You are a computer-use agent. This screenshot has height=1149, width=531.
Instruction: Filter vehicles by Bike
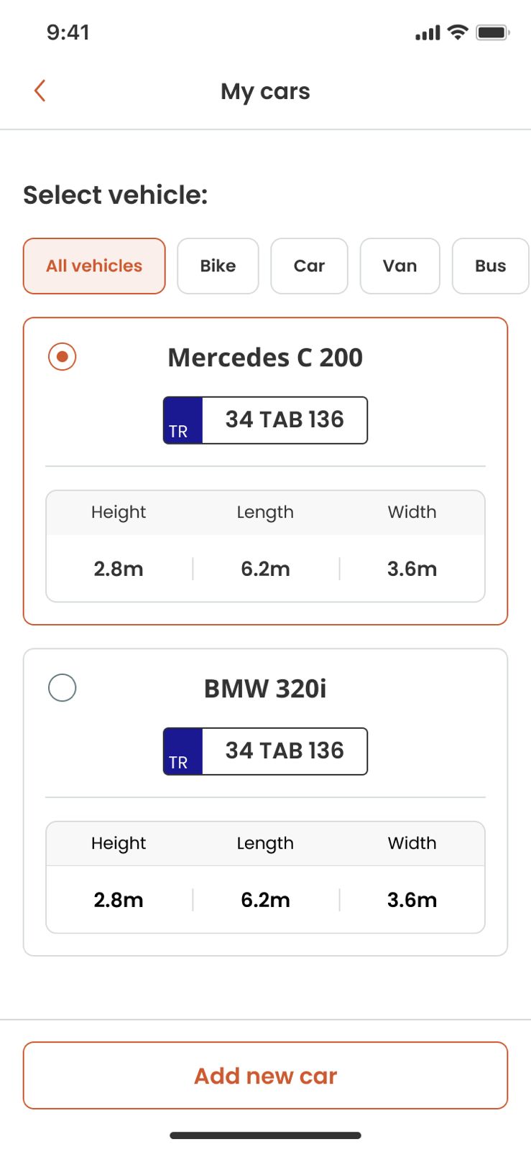coord(218,266)
